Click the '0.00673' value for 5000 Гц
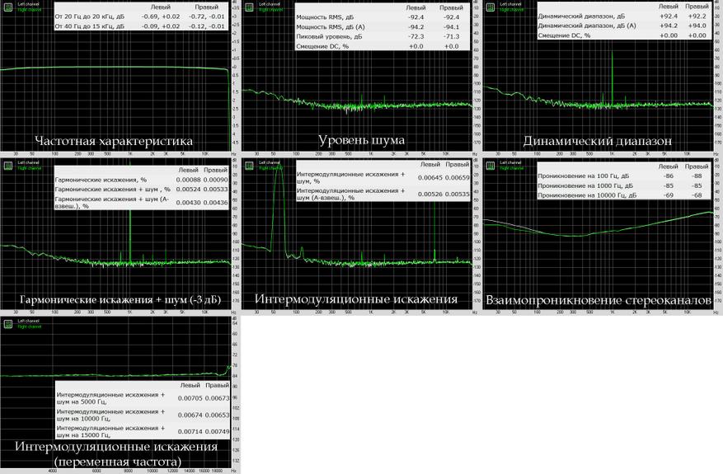 tap(217, 398)
